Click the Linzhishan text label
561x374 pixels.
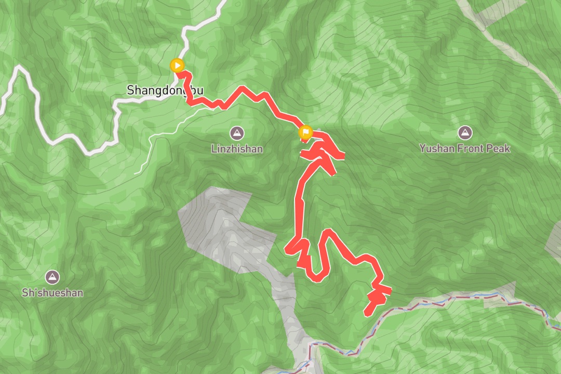point(237,149)
